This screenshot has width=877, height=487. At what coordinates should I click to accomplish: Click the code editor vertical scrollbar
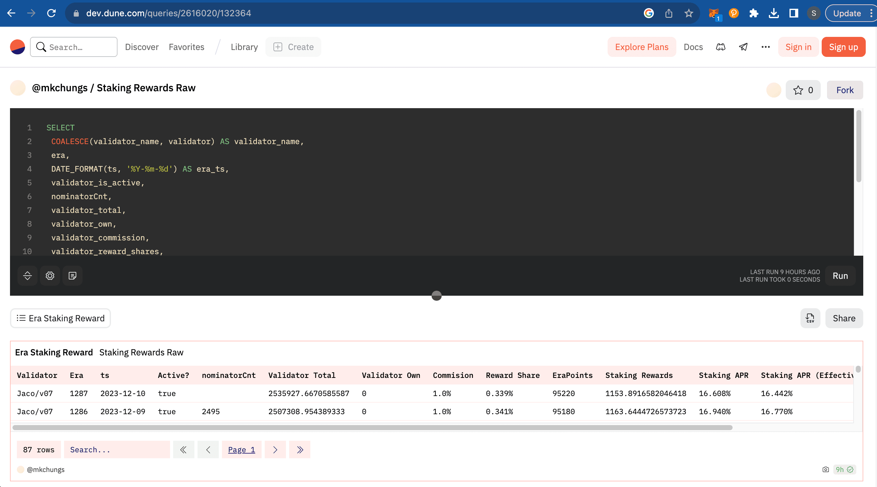pyautogui.click(x=859, y=146)
